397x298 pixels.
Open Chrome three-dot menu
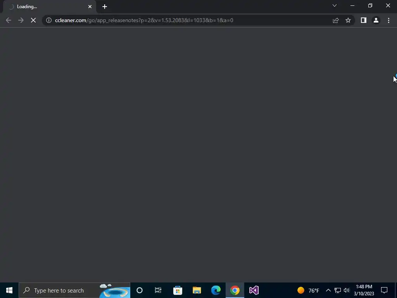pyautogui.click(x=388, y=20)
